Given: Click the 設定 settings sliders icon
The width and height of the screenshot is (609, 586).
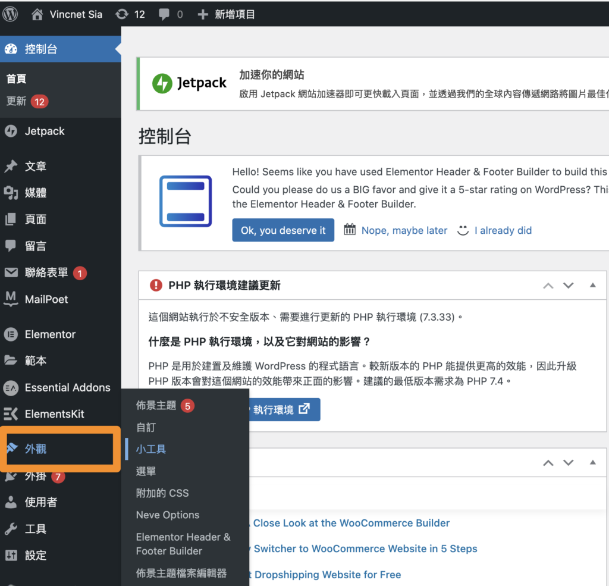Looking at the screenshot, I should pyautogui.click(x=11, y=555).
